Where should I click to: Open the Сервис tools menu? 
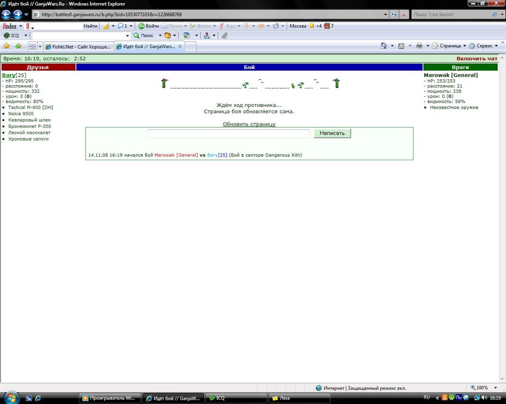483,46
